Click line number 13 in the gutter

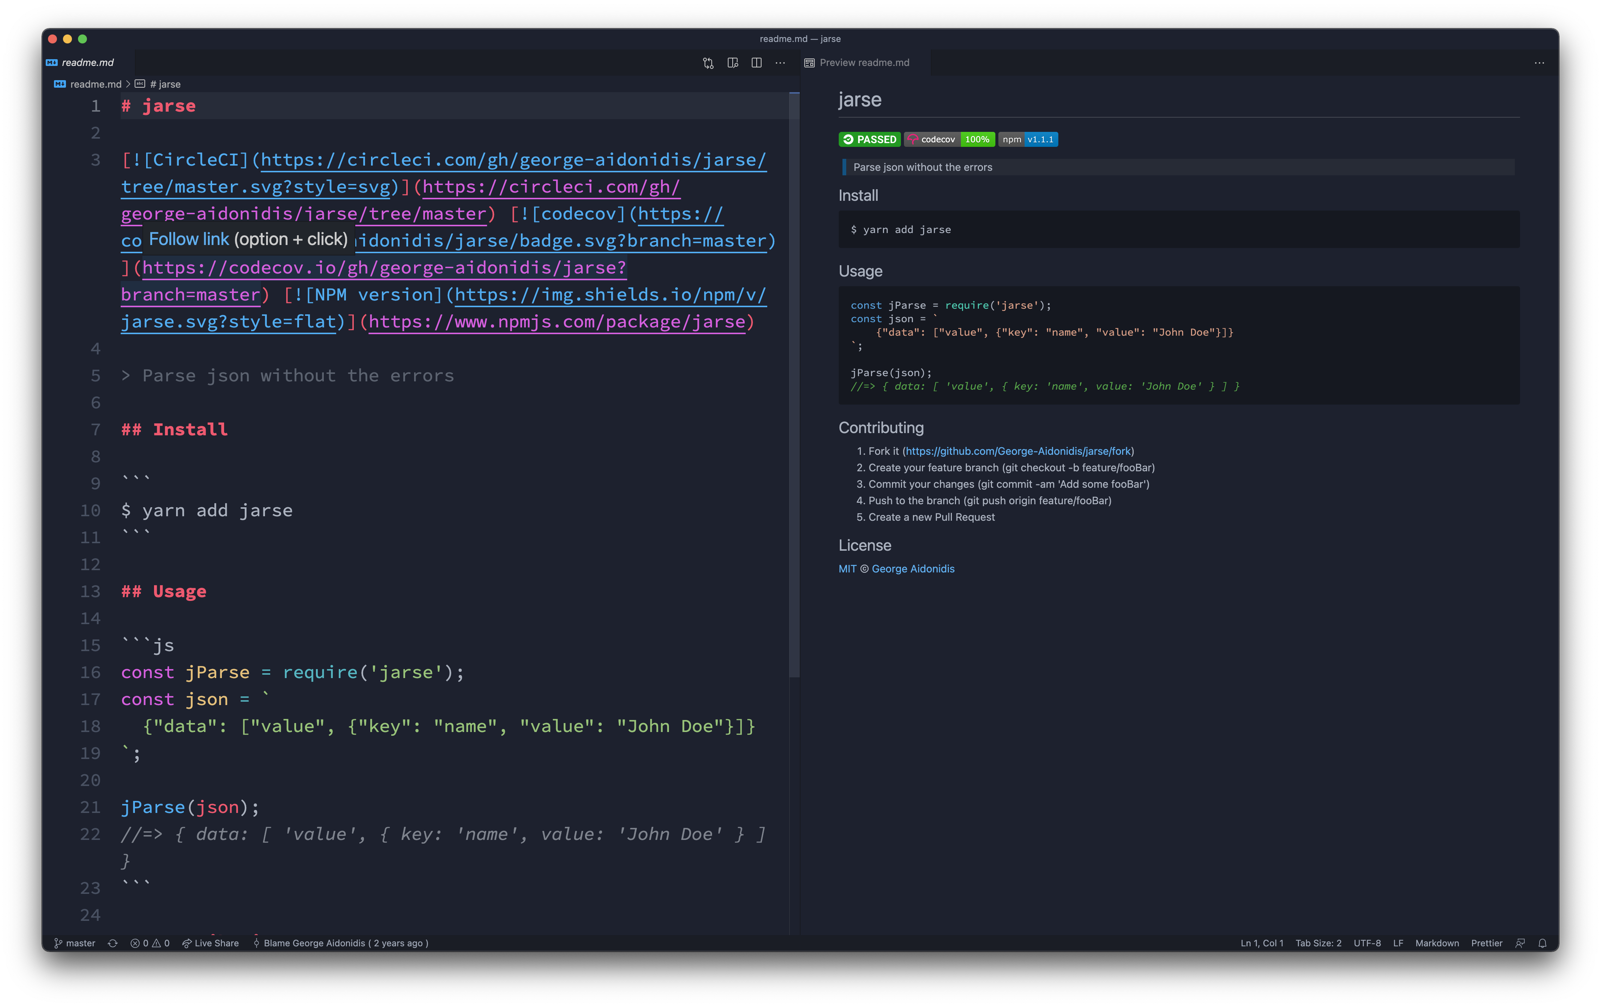pos(90,592)
